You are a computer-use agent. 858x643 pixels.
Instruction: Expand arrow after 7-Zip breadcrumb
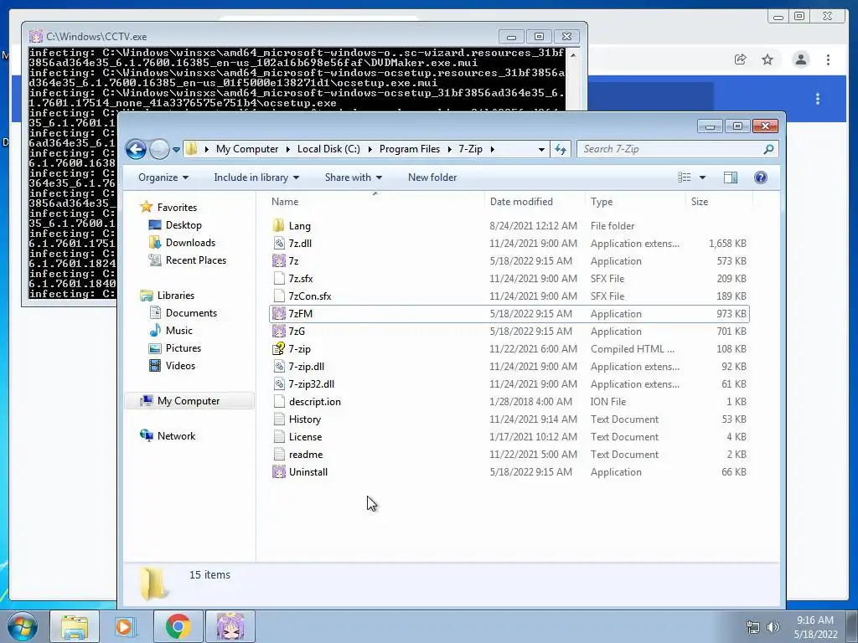coord(492,149)
